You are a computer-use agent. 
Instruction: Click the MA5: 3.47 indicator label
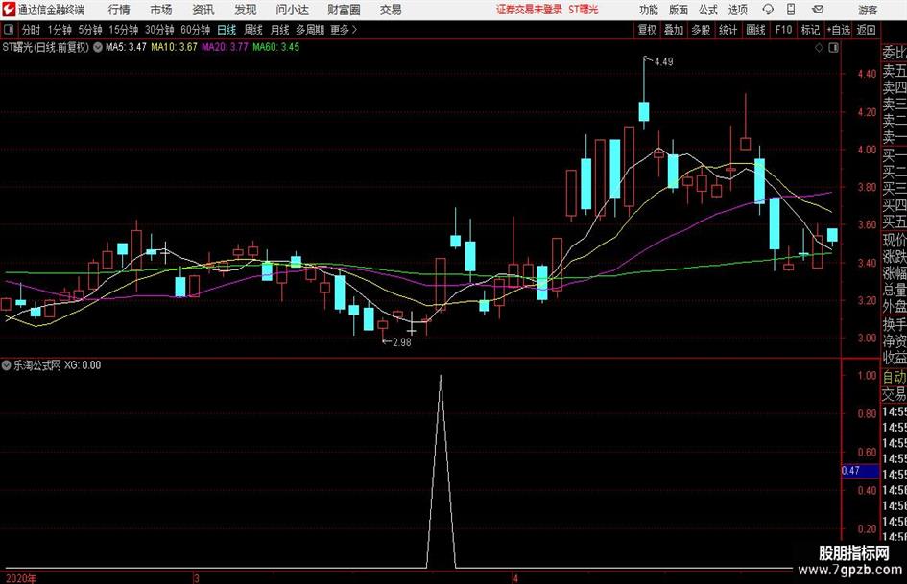click(126, 47)
